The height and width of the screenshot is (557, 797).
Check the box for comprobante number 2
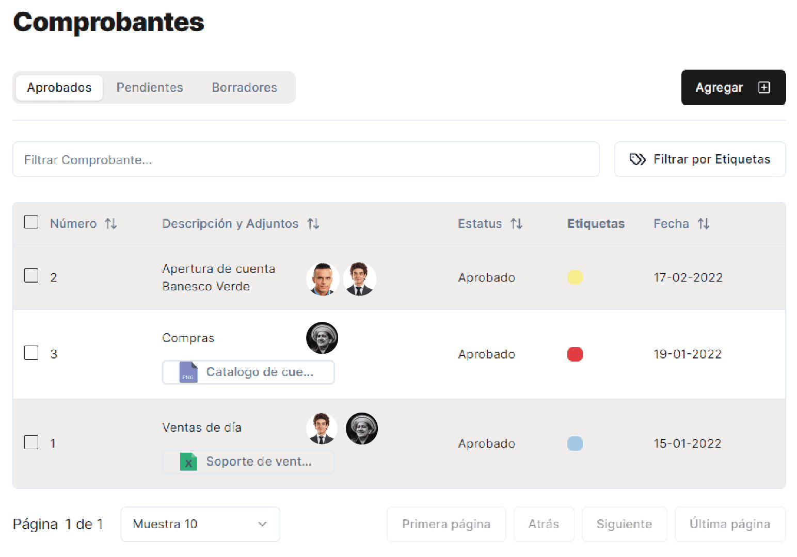[31, 276]
